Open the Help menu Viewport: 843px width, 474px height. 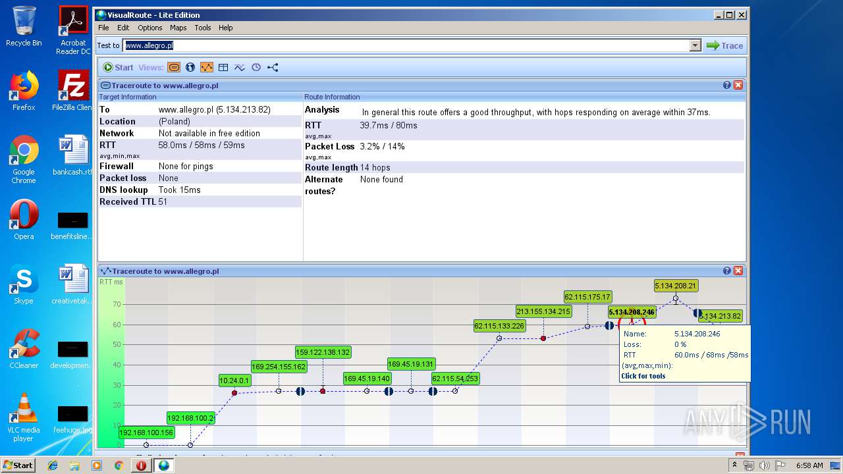(226, 28)
